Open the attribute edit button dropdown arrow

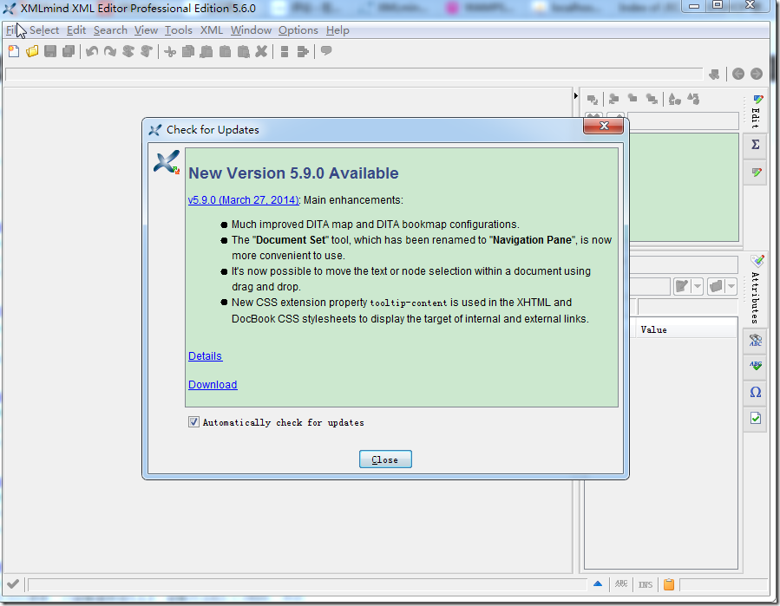[698, 286]
